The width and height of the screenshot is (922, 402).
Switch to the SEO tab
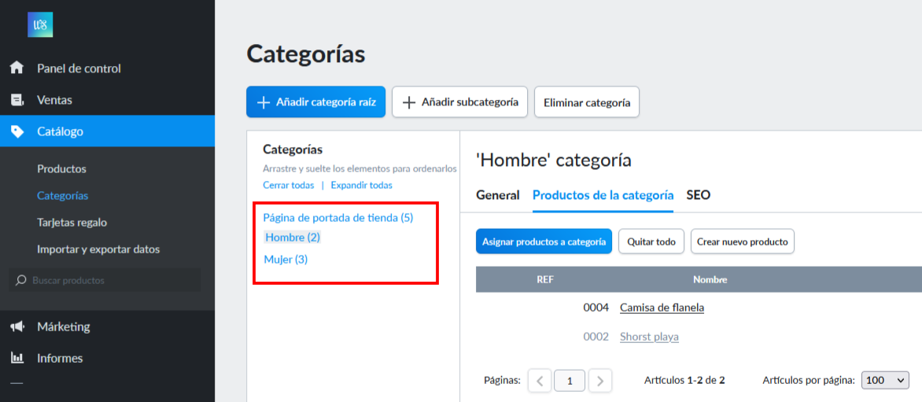click(698, 195)
